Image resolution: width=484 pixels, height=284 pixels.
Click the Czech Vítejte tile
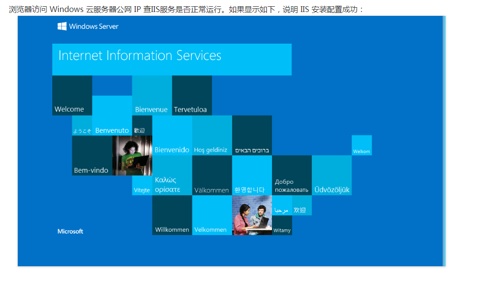pyautogui.click(x=142, y=185)
